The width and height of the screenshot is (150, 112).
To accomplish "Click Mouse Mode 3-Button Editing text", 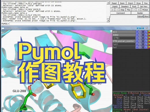I will coord(131,93).
